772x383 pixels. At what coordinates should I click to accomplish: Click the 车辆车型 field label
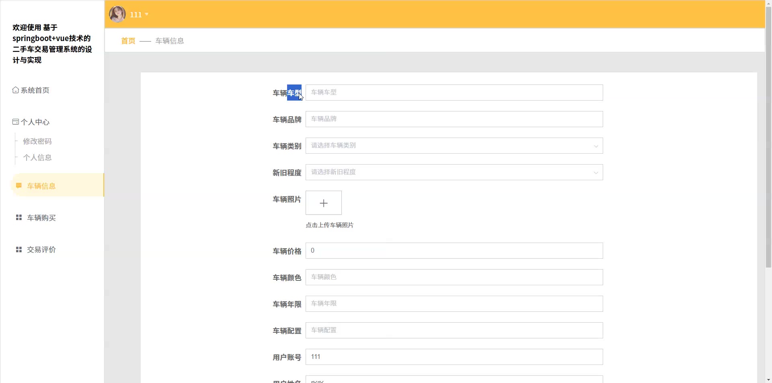(287, 93)
